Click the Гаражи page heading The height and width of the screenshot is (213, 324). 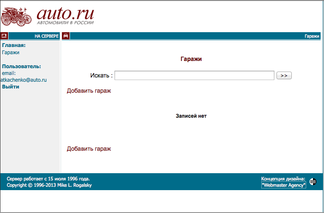pyautogui.click(x=191, y=59)
